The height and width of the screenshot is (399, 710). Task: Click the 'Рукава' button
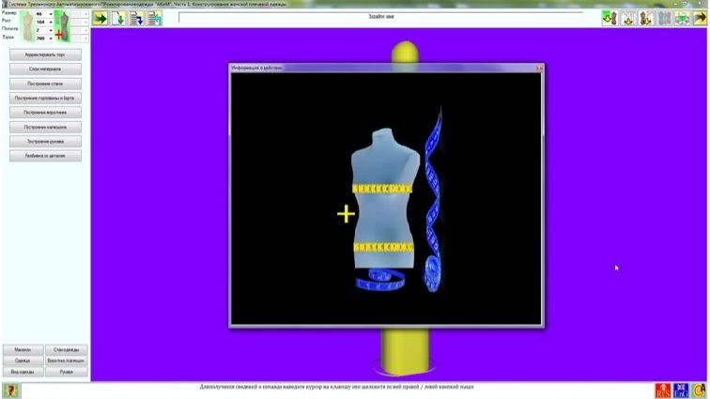(67, 372)
